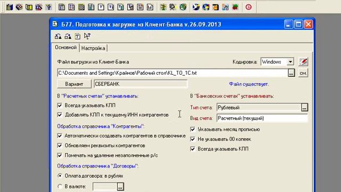The height and width of the screenshot is (192, 341).
Task: Select Оплата договора: в рублях radio button
Action: [x=60, y=175]
